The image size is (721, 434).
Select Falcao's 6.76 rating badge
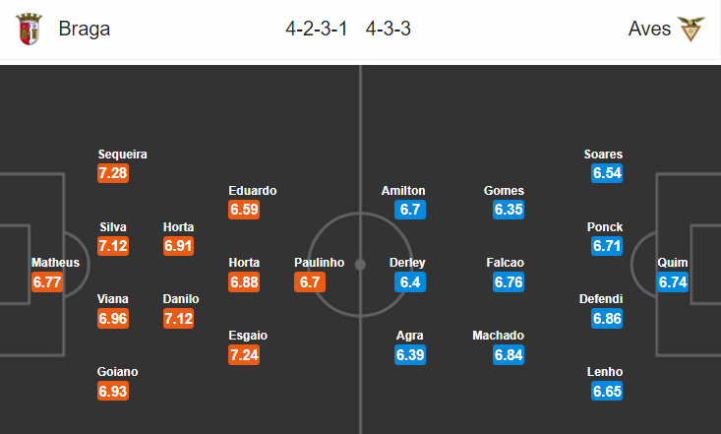pyautogui.click(x=509, y=281)
